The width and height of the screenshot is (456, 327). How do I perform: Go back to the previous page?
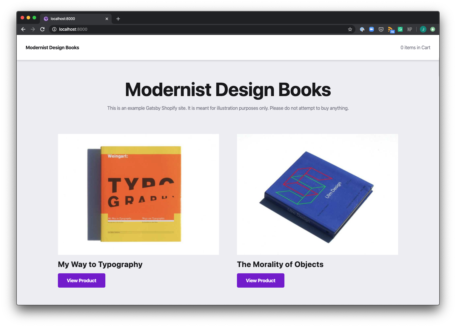click(23, 29)
